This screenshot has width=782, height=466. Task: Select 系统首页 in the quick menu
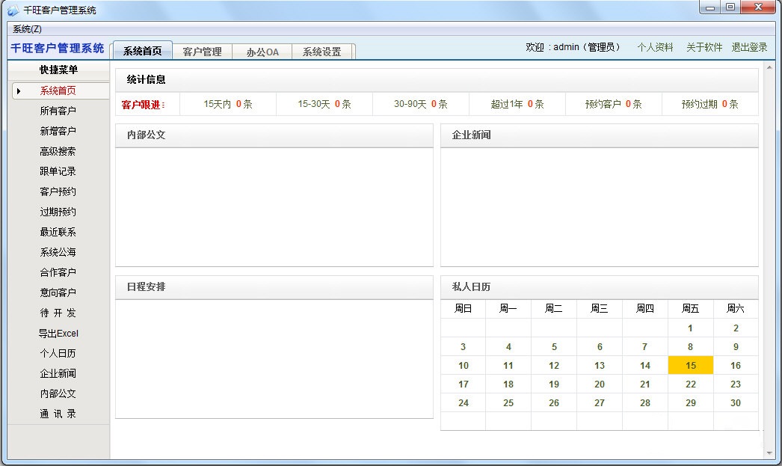click(58, 91)
